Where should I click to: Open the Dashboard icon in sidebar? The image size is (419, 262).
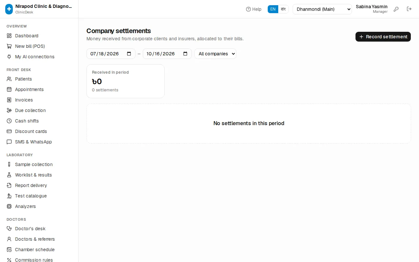pos(9,36)
